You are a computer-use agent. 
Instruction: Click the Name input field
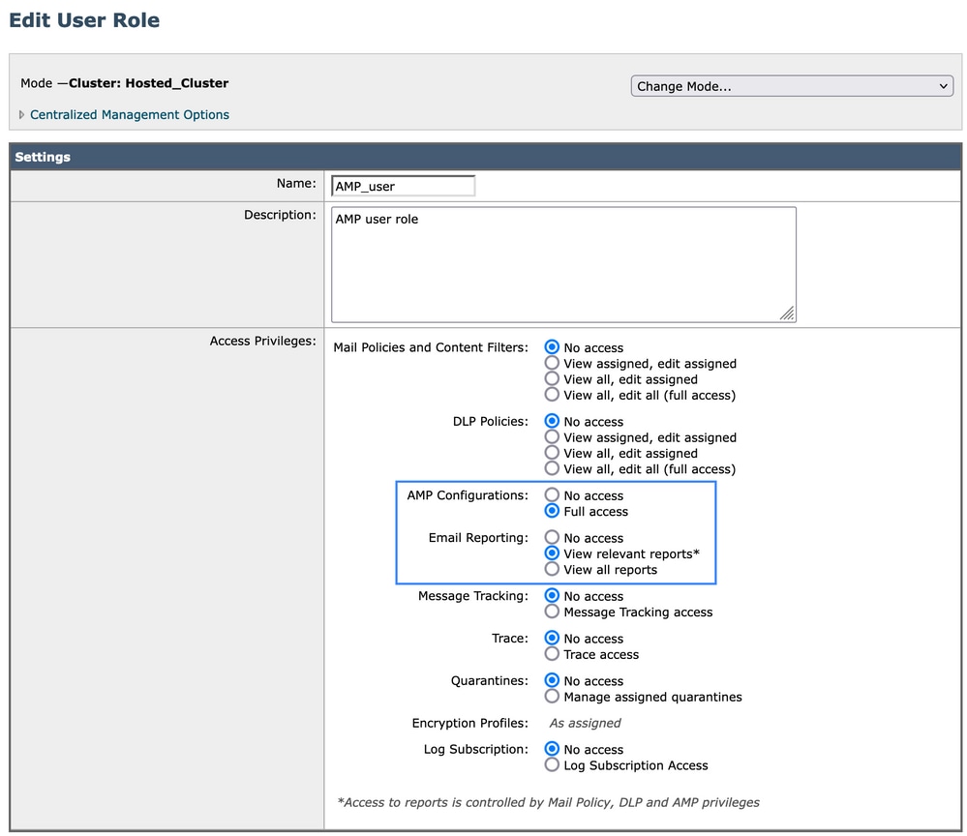pos(404,186)
